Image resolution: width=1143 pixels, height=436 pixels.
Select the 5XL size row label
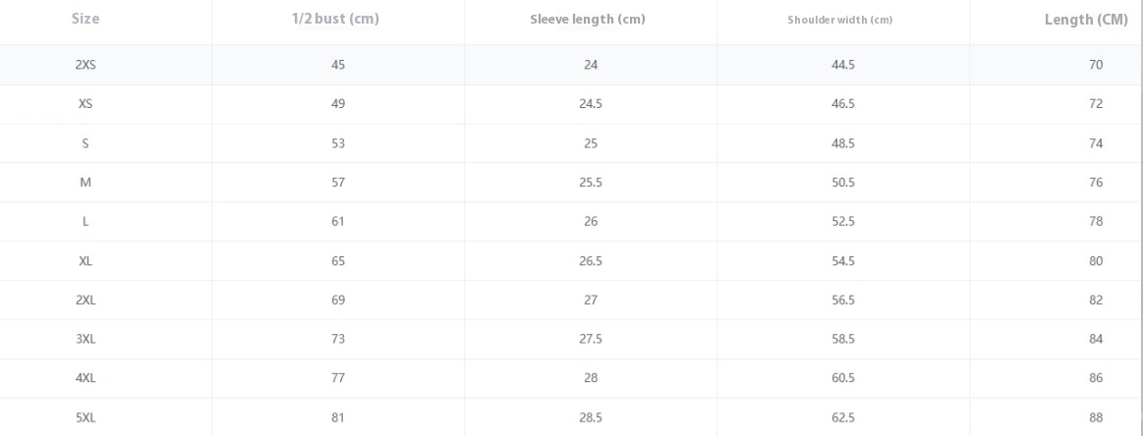(86, 417)
